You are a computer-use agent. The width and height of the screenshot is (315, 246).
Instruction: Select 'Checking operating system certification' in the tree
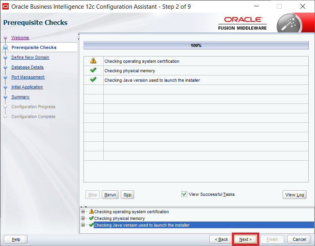tap(132, 212)
